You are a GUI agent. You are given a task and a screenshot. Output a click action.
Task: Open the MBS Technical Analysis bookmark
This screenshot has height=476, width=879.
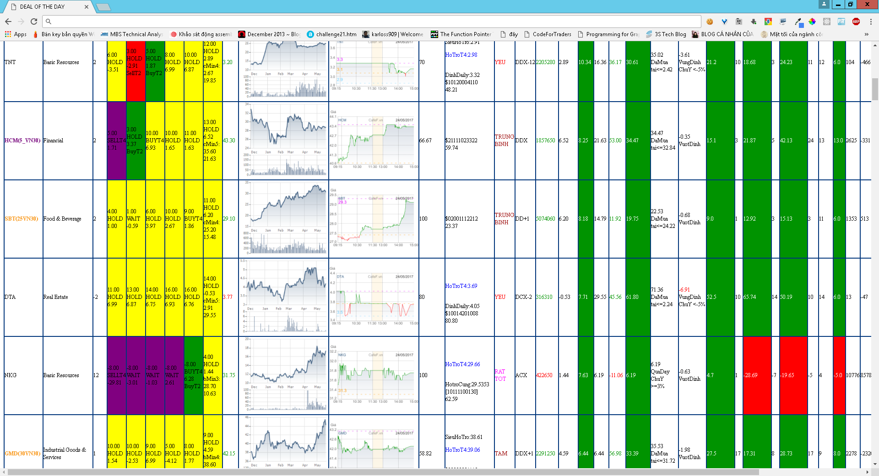132,34
